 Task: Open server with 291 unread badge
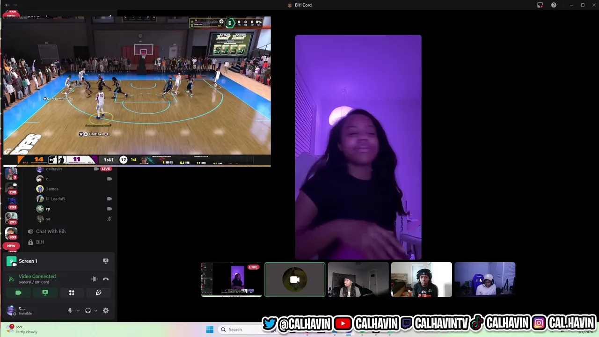pyautogui.click(x=11, y=219)
